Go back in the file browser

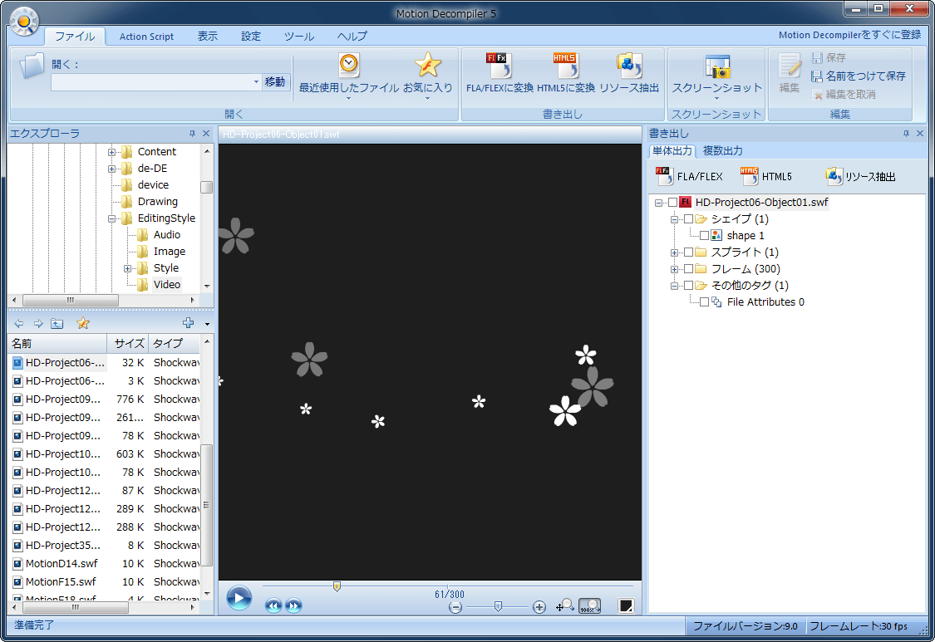click(19, 323)
